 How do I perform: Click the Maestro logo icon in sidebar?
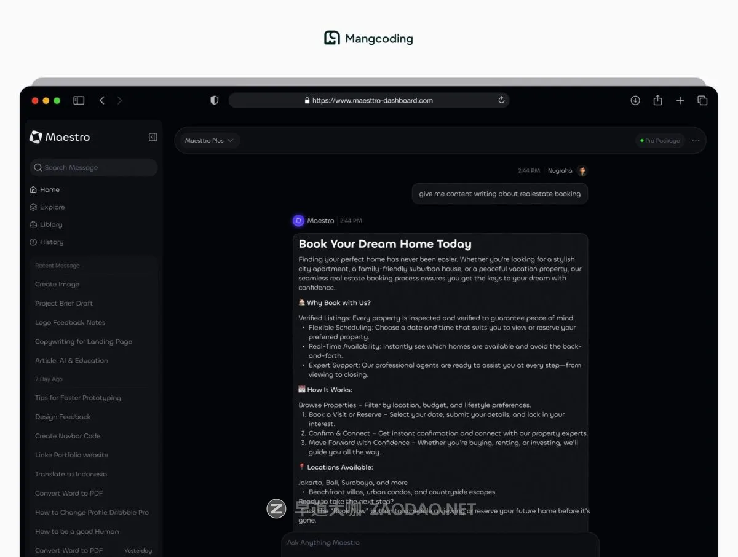pyautogui.click(x=36, y=137)
